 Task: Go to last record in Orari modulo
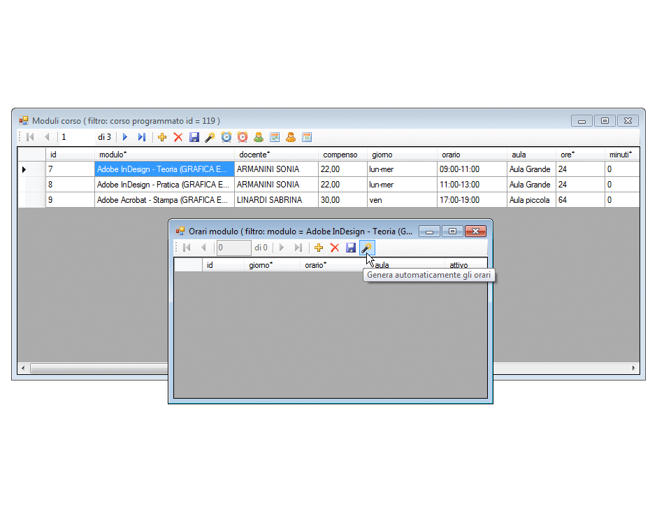coord(298,248)
